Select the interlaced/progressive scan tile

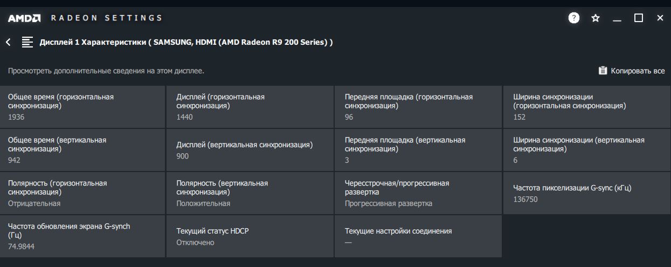418,193
